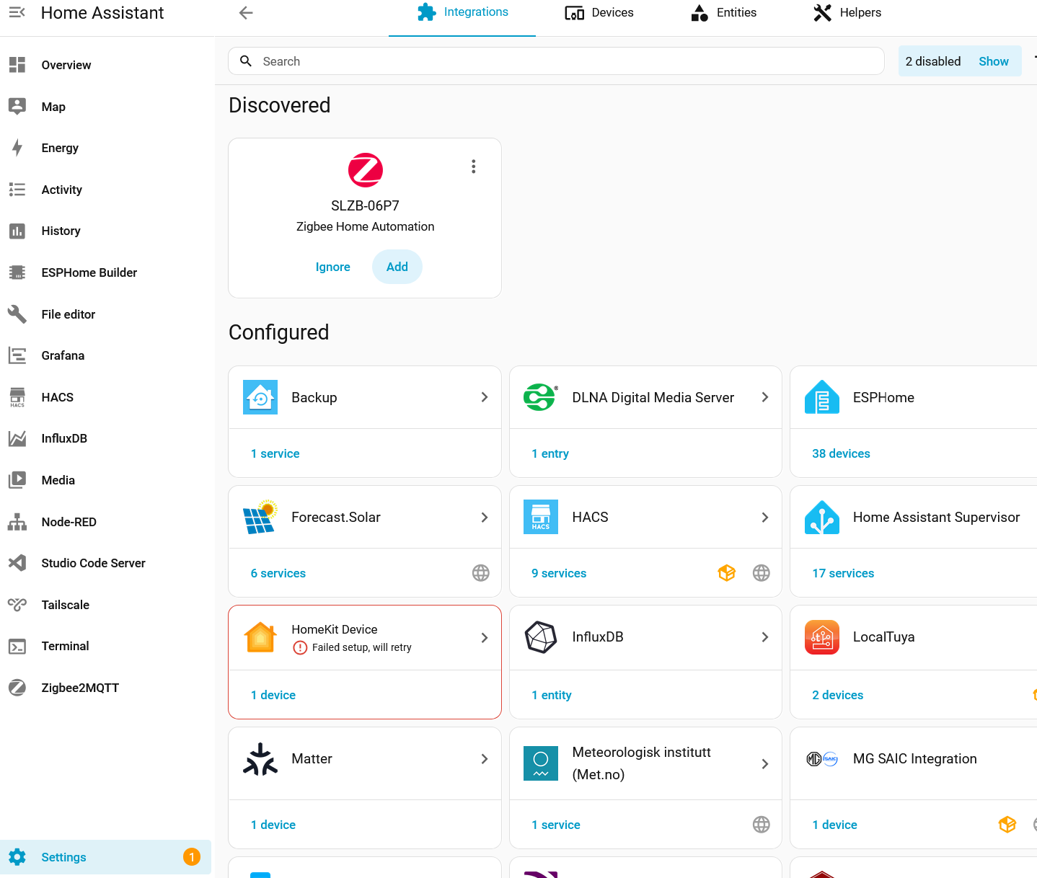Switch to the Entities tab
Viewport: 1037px width, 878px height.
pyautogui.click(x=723, y=12)
